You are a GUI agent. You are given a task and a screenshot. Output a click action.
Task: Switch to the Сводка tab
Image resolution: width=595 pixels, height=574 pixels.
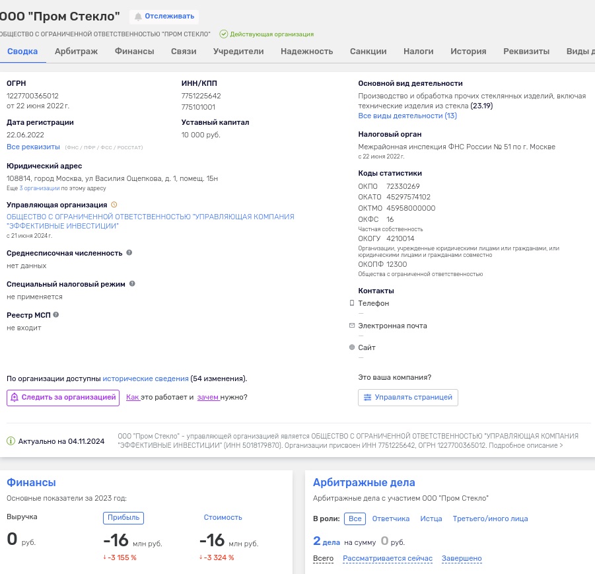pos(22,52)
